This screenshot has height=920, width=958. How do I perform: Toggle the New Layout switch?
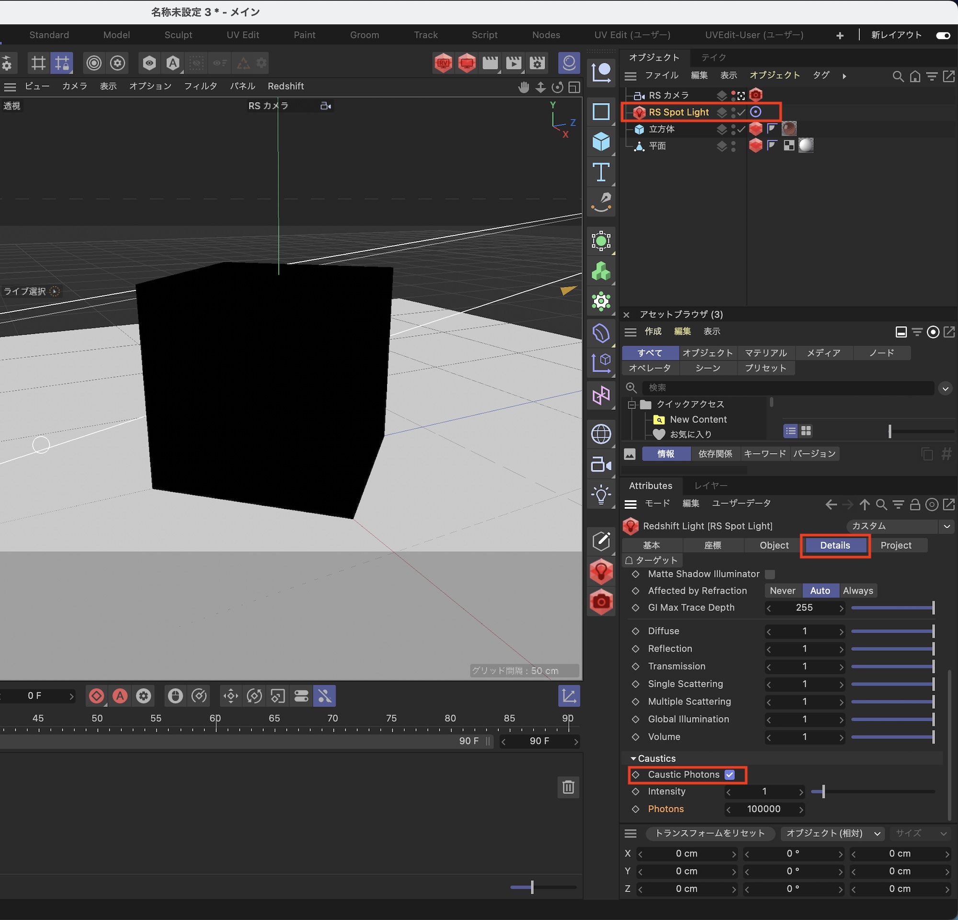tap(943, 35)
